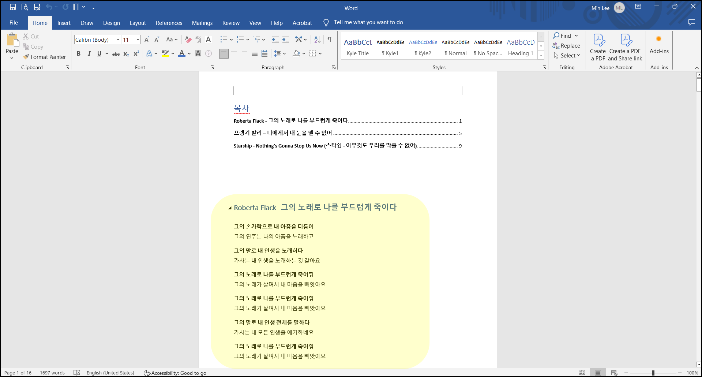Viewport: 702px width, 377px height.
Task: Toggle Underline formatting
Action: pyautogui.click(x=99, y=53)
